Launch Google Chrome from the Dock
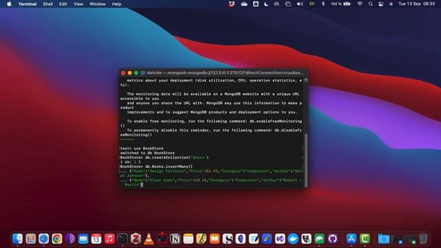441x248 pixels. 57,239
